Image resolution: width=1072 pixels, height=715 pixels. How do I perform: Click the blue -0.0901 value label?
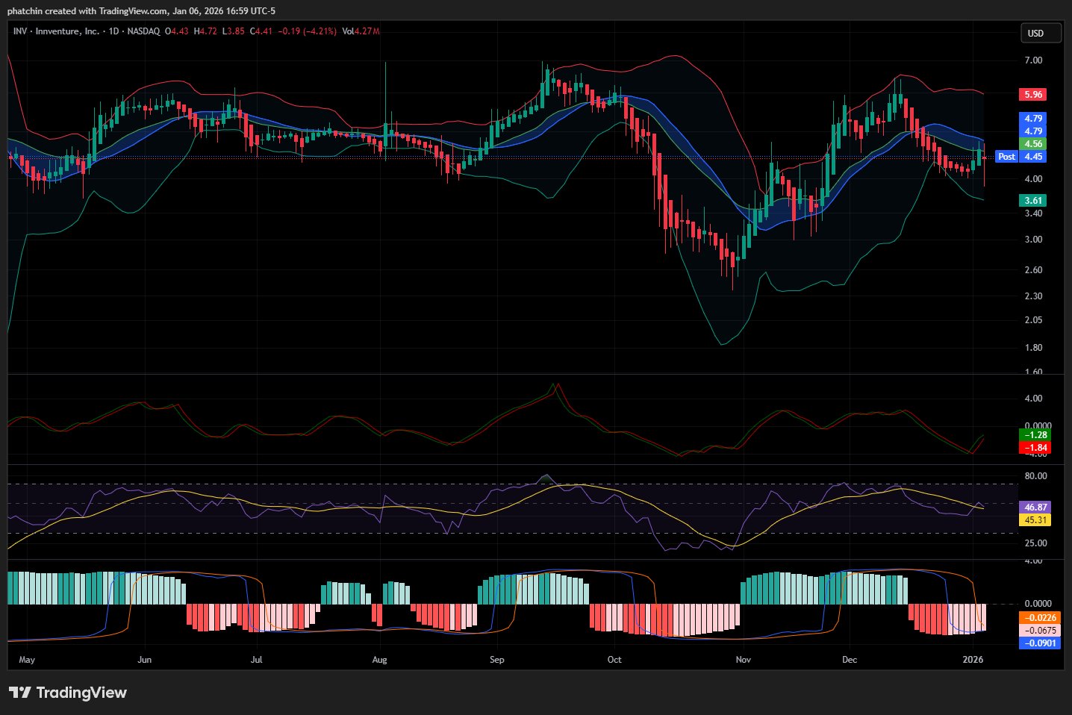click(x=1039, y=643)
